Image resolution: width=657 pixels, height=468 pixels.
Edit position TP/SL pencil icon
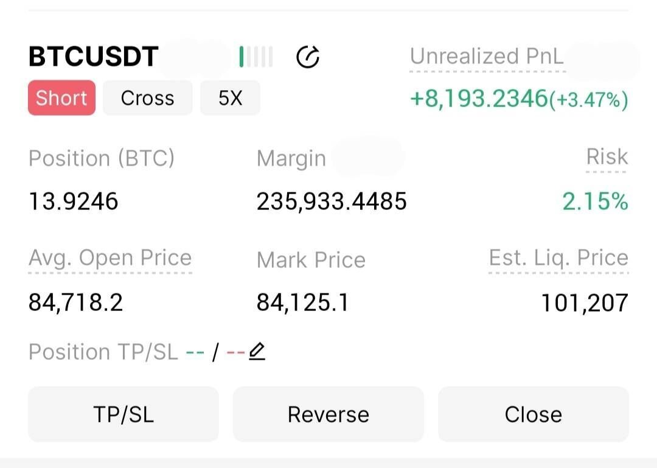pyautogui.click(x=257, y=352)
